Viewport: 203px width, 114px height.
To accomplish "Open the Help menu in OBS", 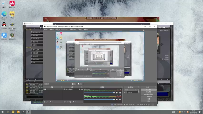I will click(x=86, y=29).
